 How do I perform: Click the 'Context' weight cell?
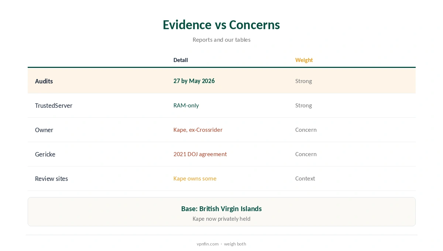(x=305, y=178)
